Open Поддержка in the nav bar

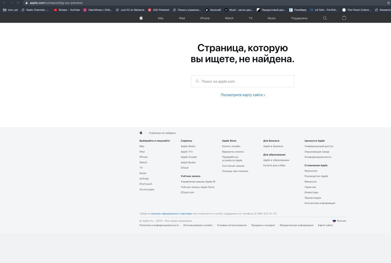point(299,18)
